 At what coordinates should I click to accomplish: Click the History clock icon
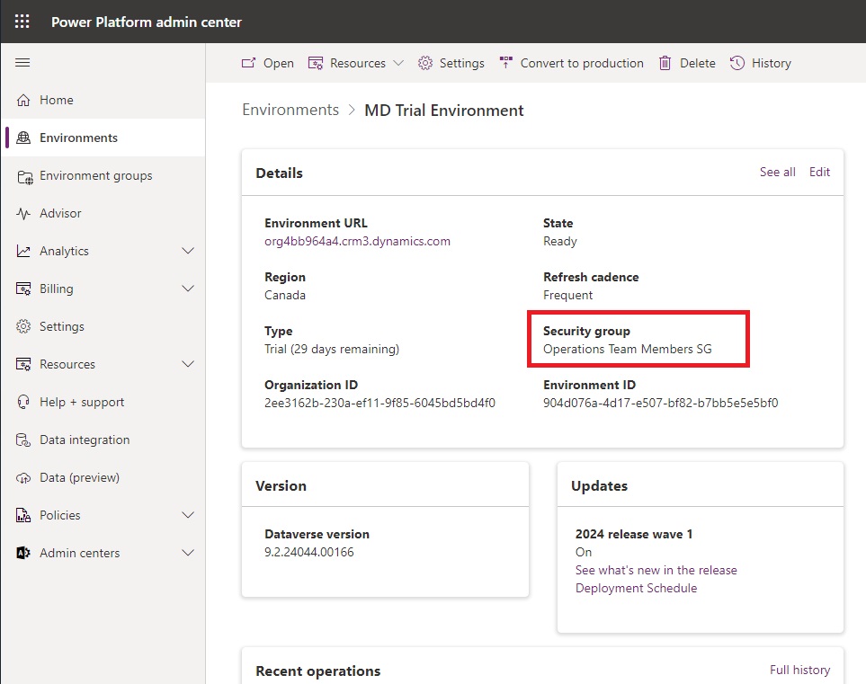(737, 63)
